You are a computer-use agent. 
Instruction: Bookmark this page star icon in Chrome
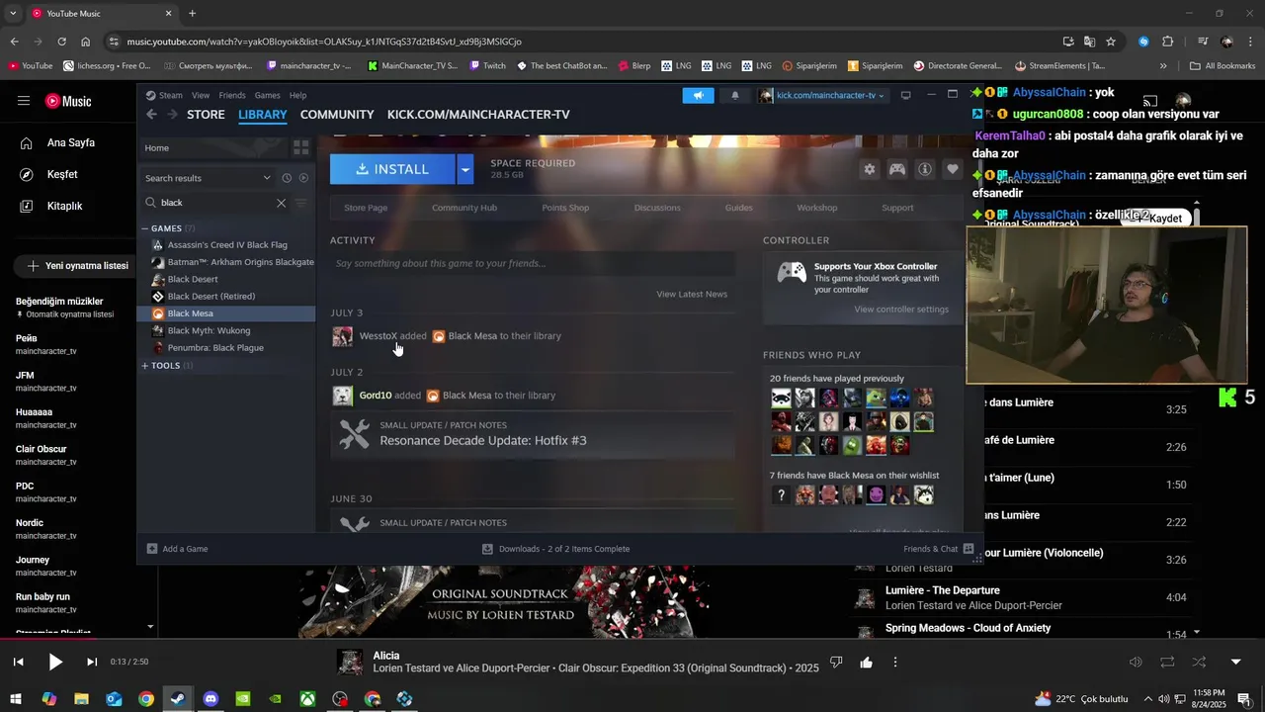[1111, 42]
